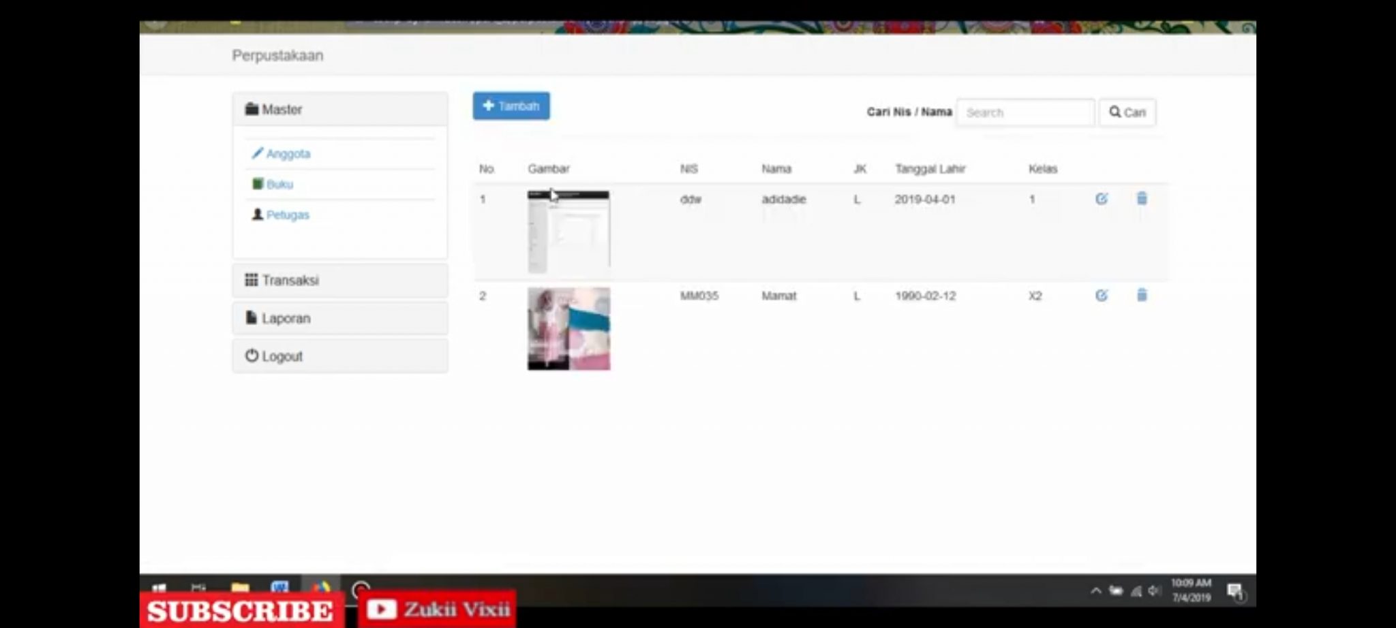Open the Mamat member picture thumbnail

coord(568,329)
